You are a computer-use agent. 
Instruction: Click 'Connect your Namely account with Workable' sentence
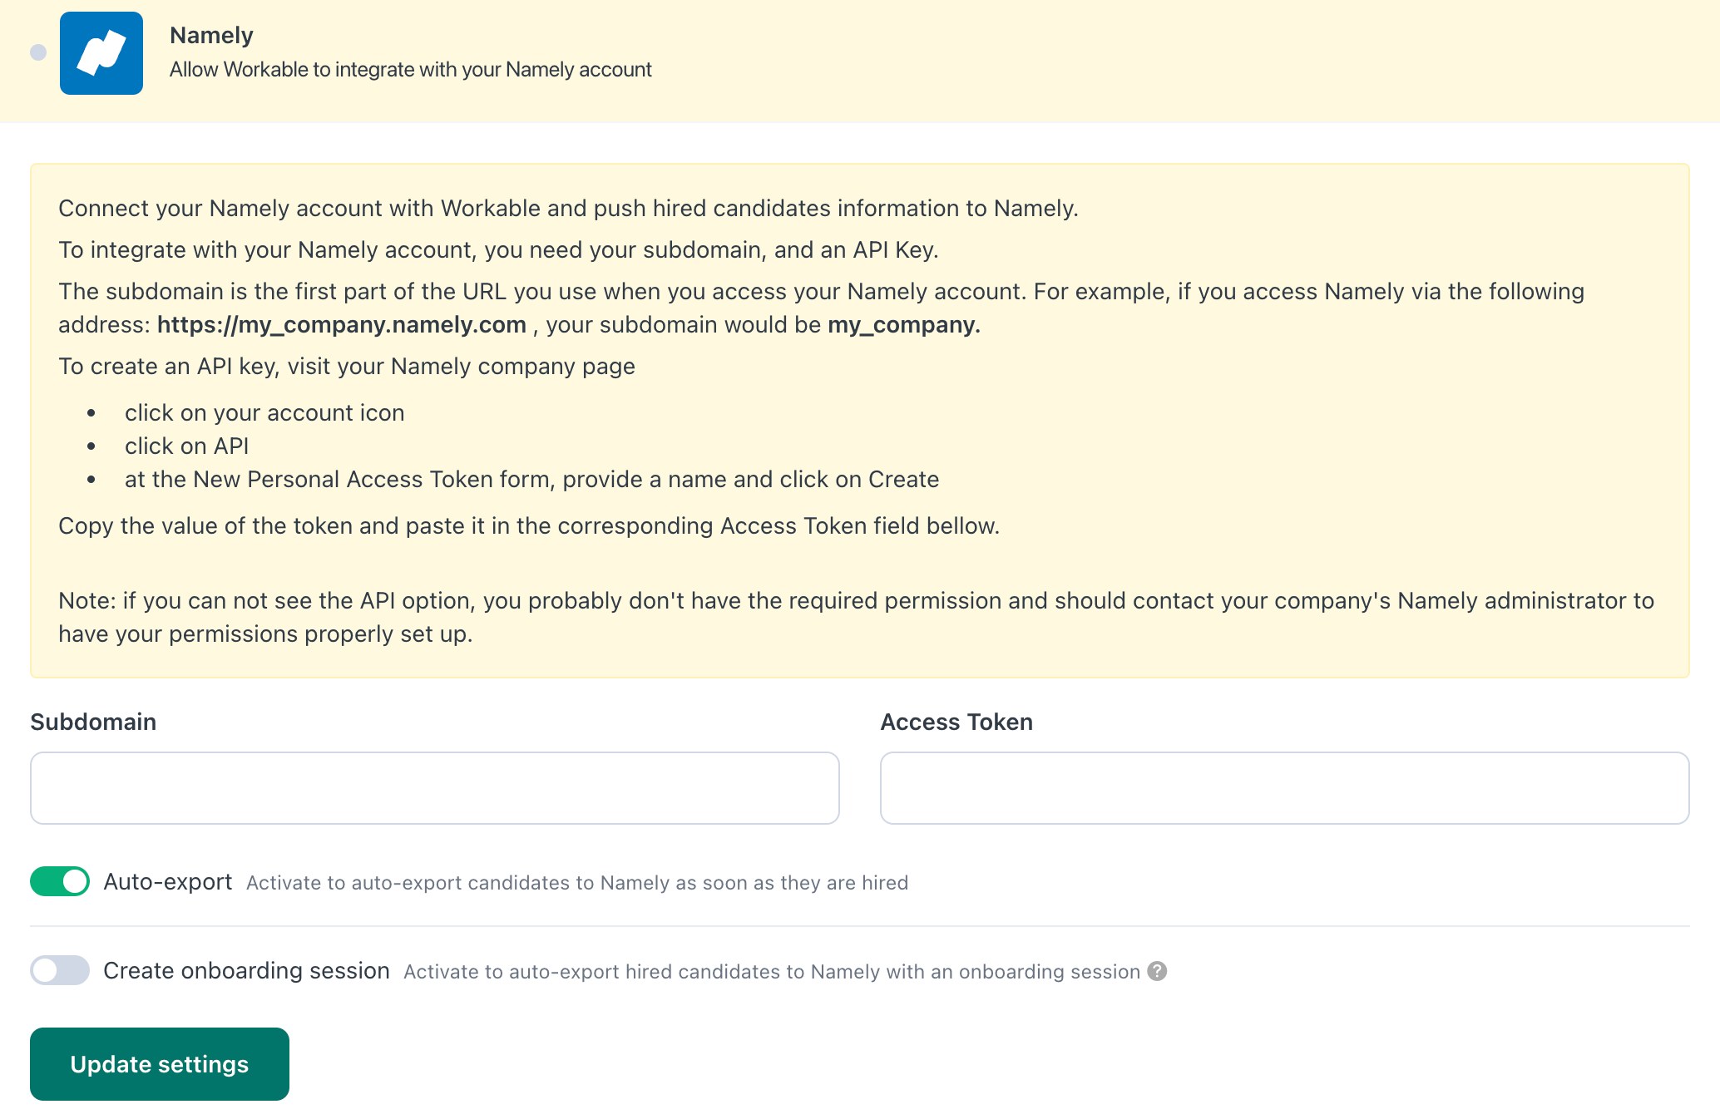(568, 209)
